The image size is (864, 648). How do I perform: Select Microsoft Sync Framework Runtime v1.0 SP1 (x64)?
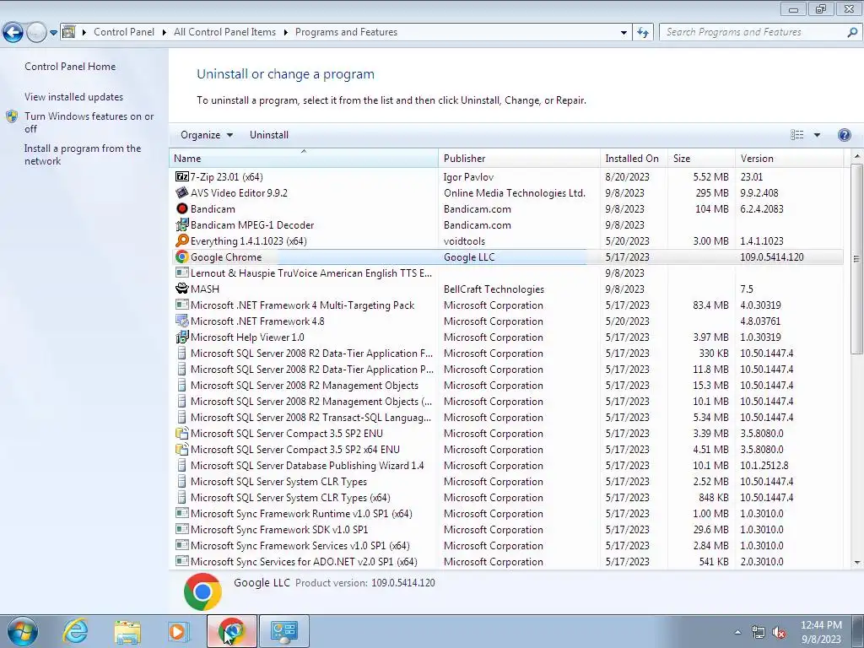(x=506, y=513)
